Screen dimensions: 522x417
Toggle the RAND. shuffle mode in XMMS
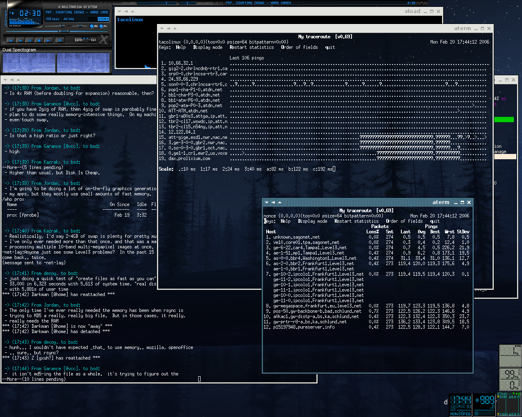click(79, 40)
